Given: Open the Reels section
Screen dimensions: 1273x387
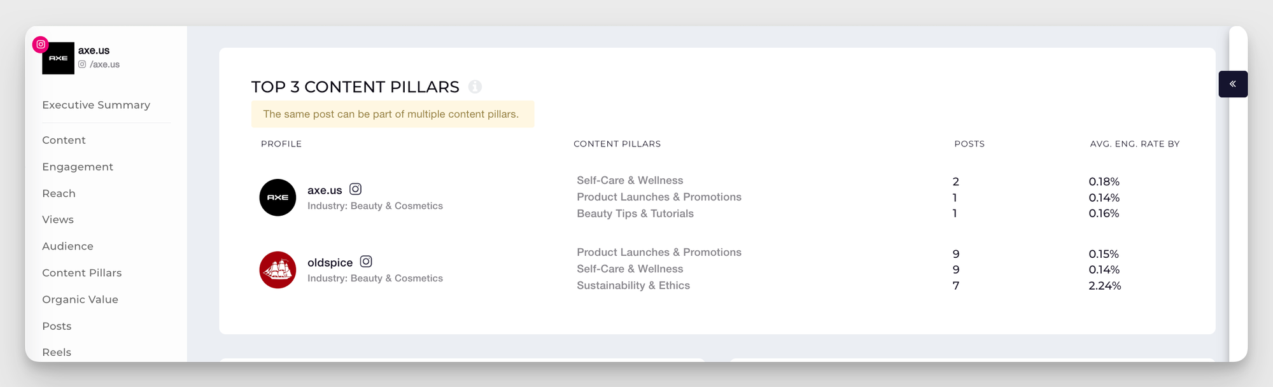Looking at the screenshot, I should [x=57, y=352].
